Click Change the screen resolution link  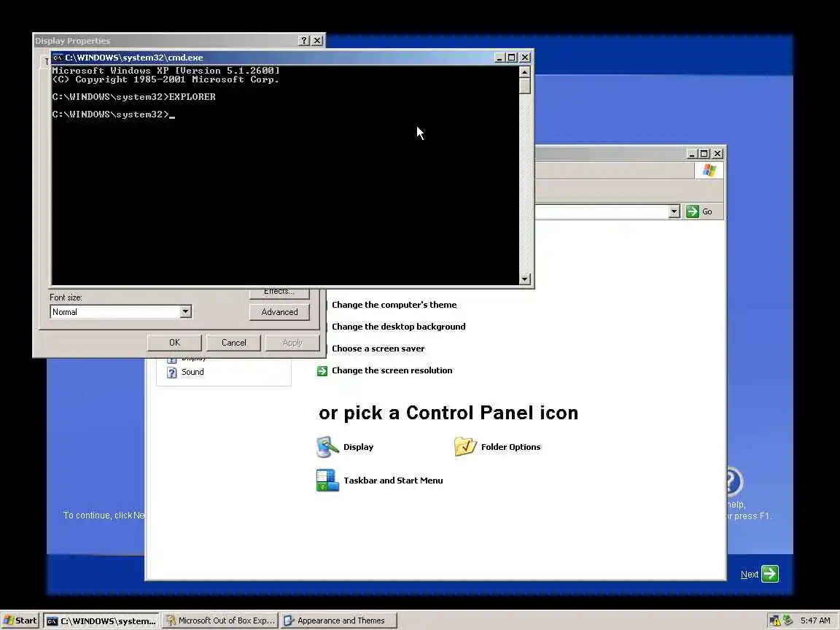(392, 370)
